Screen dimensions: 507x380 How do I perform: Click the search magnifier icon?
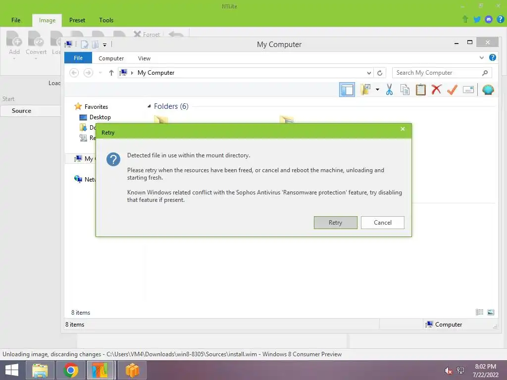click(485, 73)
